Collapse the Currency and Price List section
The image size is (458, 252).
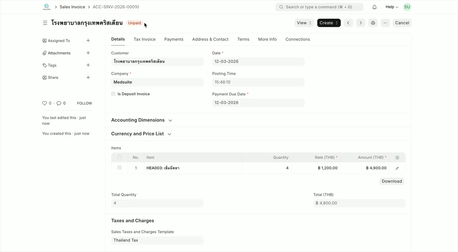pyautogui.click(x=169, y=134)
